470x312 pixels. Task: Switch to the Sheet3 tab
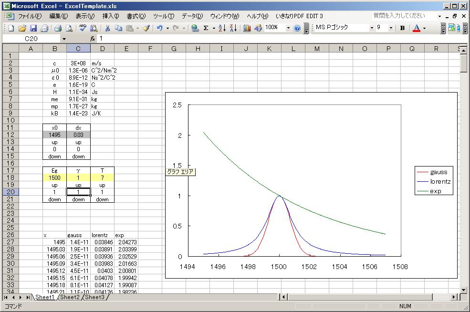pyautogui.click(x=94, y=297)
